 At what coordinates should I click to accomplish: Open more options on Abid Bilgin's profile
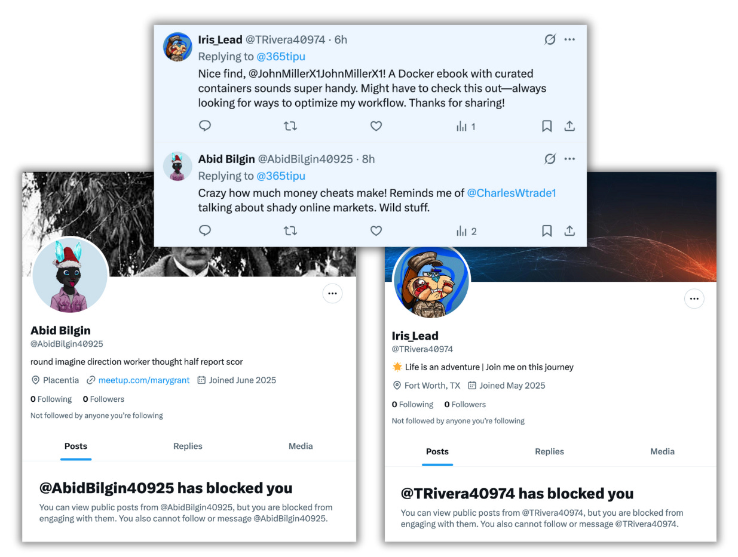point(332,294)
